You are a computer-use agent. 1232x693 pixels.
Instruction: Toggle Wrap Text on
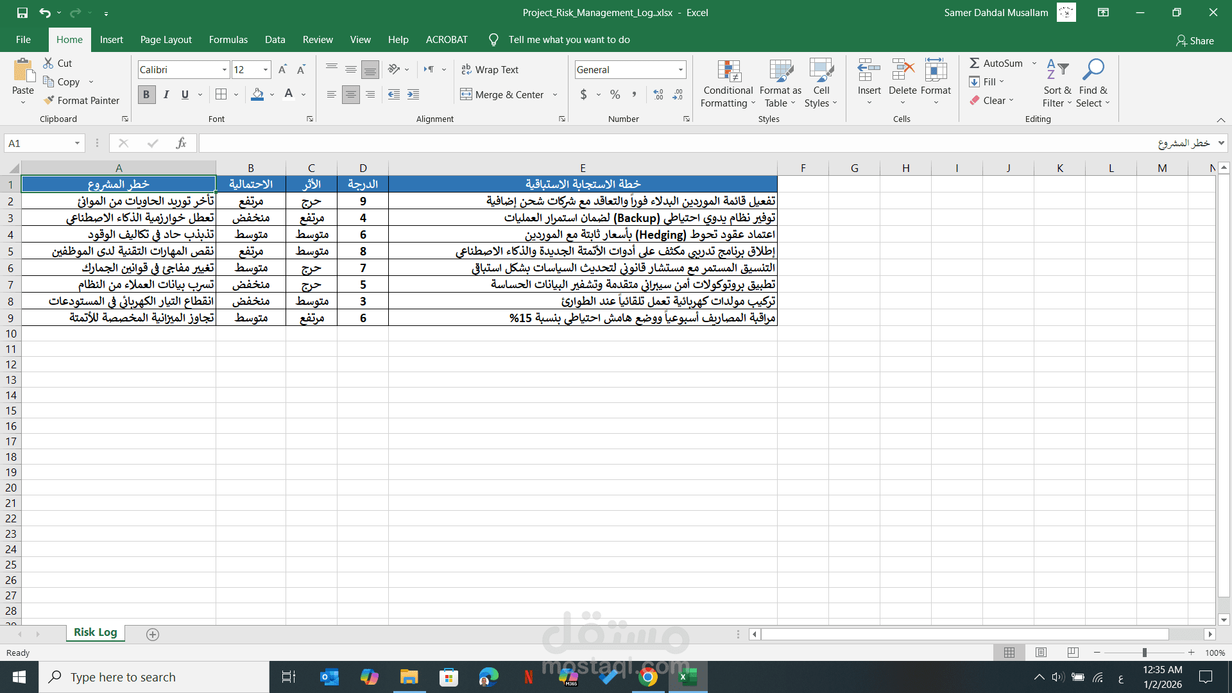point(490,70)
